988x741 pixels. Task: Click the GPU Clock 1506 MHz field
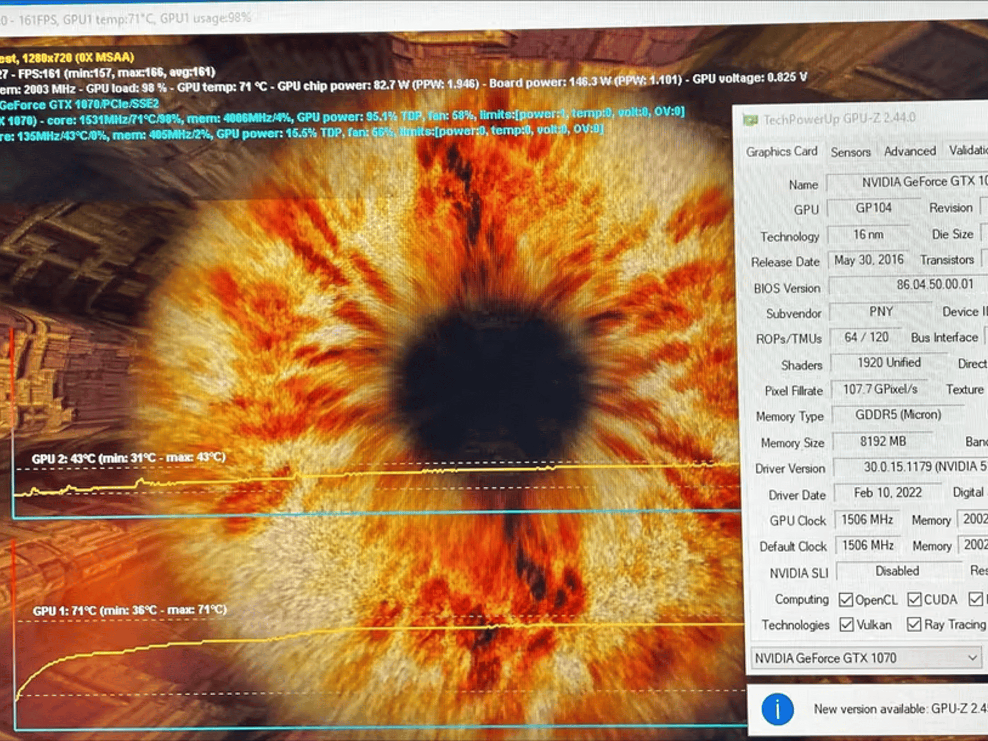click(867, 520)
